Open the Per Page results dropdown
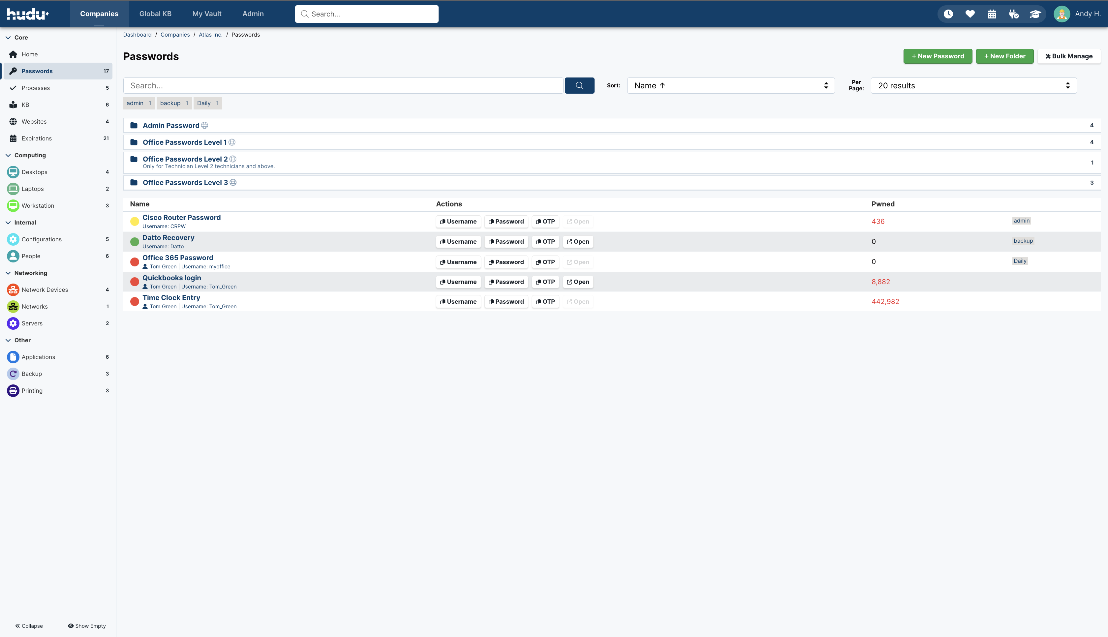Viewport: 1108px width, 637px height. tap(973, 86)
